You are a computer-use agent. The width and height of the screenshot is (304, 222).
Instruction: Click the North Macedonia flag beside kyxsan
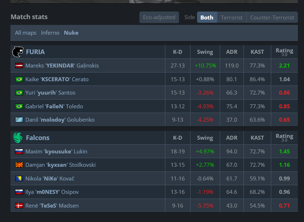coord(19,165)
